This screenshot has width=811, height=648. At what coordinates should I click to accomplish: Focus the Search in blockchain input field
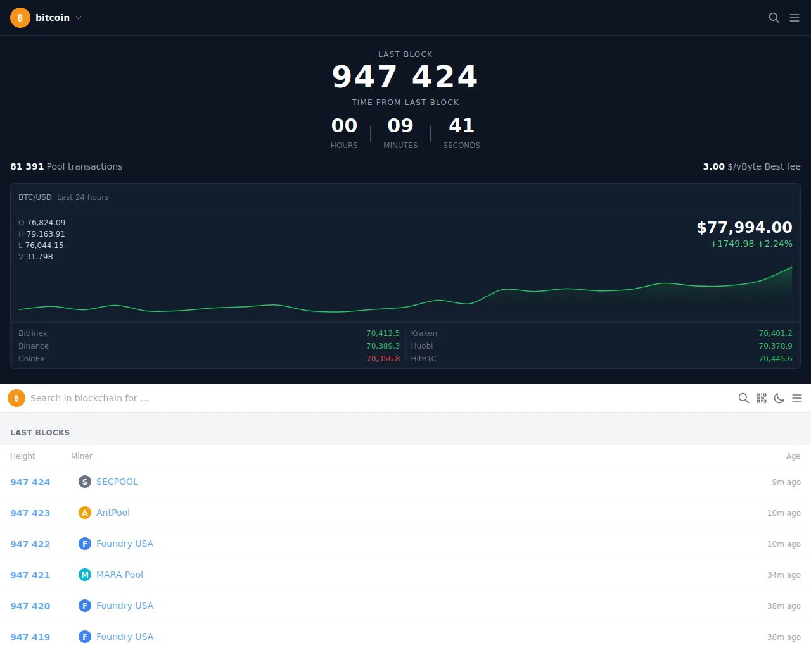point(380,398)
